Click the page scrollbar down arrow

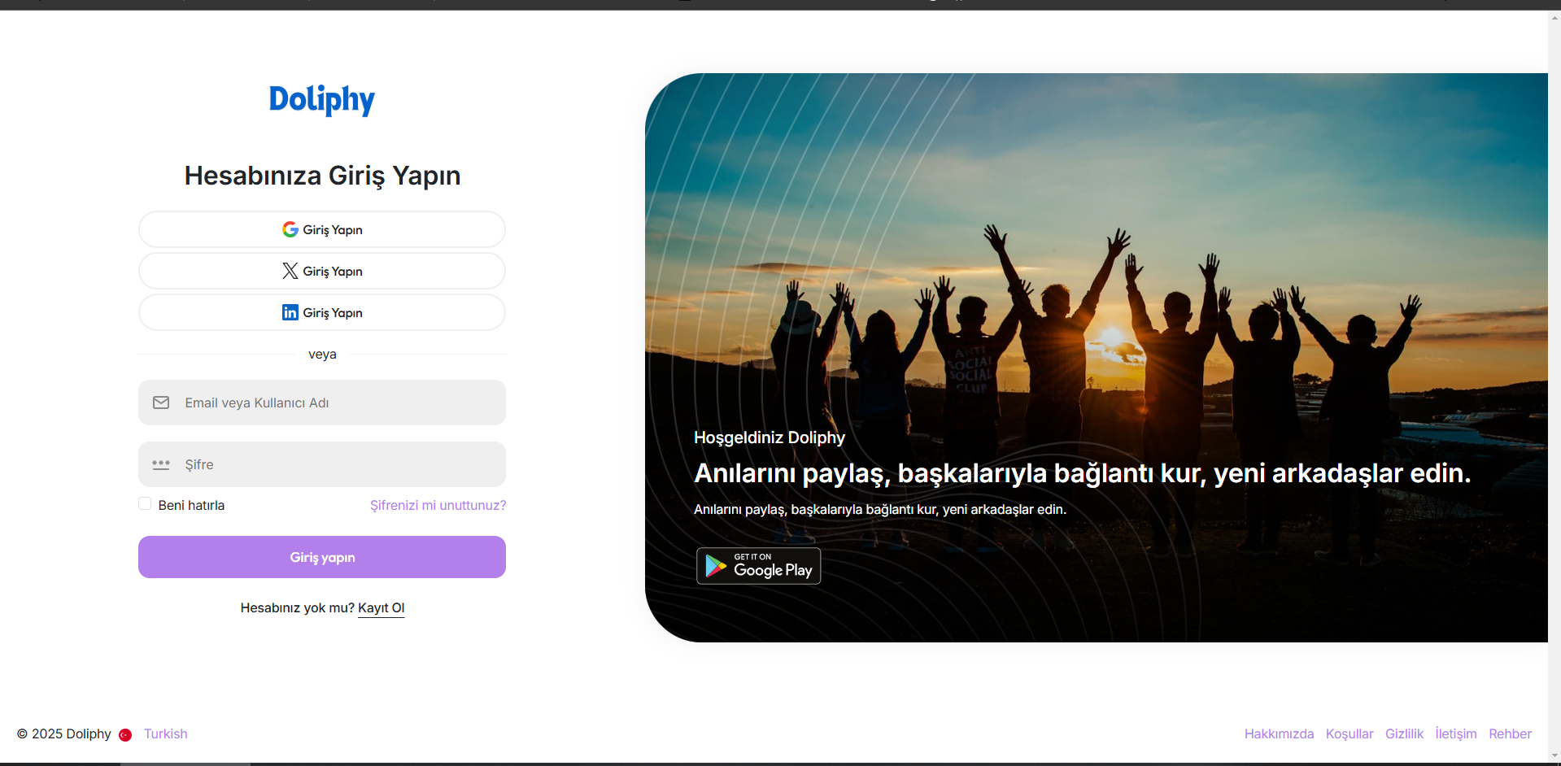(1554, 756)
